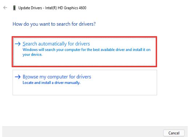Click 'Locate and install a driver manually' text
This screenshot has height=137, width=188.
52,83
